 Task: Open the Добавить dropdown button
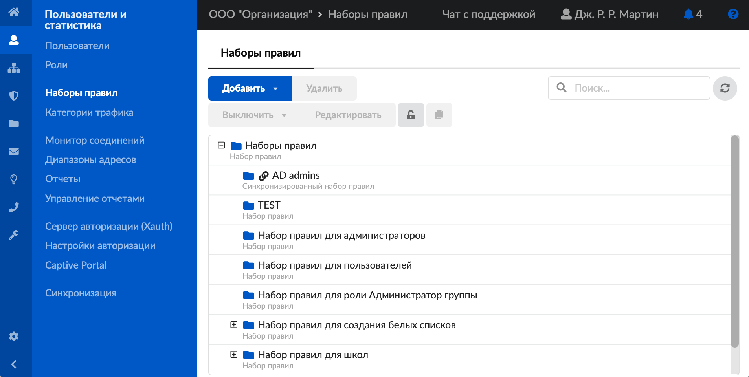(x=250, y=88)
